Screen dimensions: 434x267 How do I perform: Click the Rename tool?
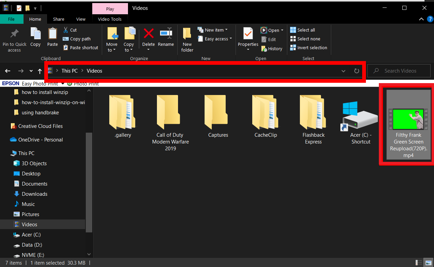click(x=166, y=38)
